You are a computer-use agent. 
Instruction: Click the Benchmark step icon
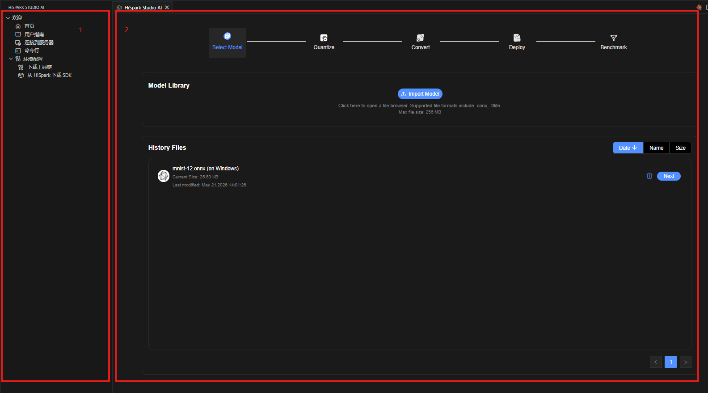(x=614, y=38)
